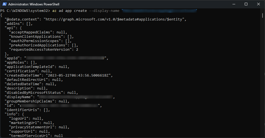Click the 'disabledByMicrosoftStatus' line
Viewport: 265px width, 138px height.
click(x=41, y=93)
